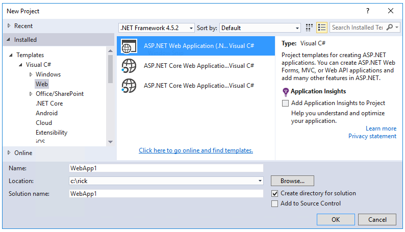
Task: Switch to medium icons list view
Action: pyautogui.click(x=321, y=28)
